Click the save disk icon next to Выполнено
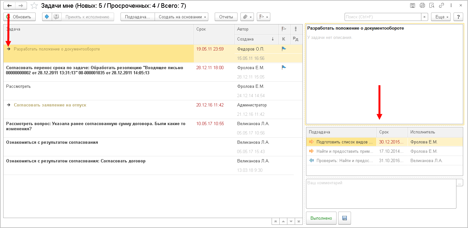This screenshot has width=468, height=228. point(345,218)
